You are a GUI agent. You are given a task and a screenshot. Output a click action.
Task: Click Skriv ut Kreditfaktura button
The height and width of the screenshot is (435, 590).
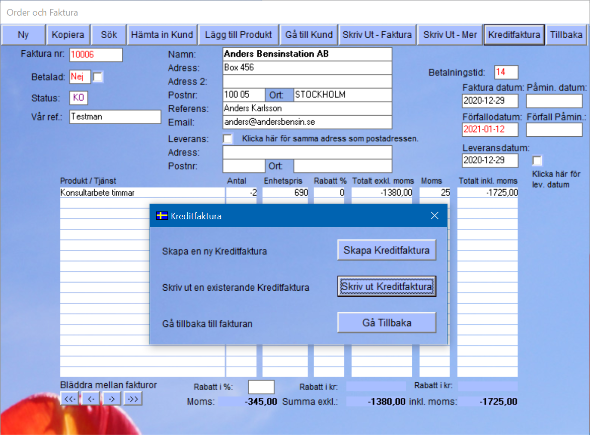point(386,287)
